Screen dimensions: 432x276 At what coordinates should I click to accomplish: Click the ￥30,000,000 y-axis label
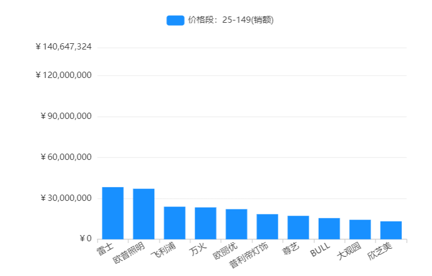[x=66, y=199]
